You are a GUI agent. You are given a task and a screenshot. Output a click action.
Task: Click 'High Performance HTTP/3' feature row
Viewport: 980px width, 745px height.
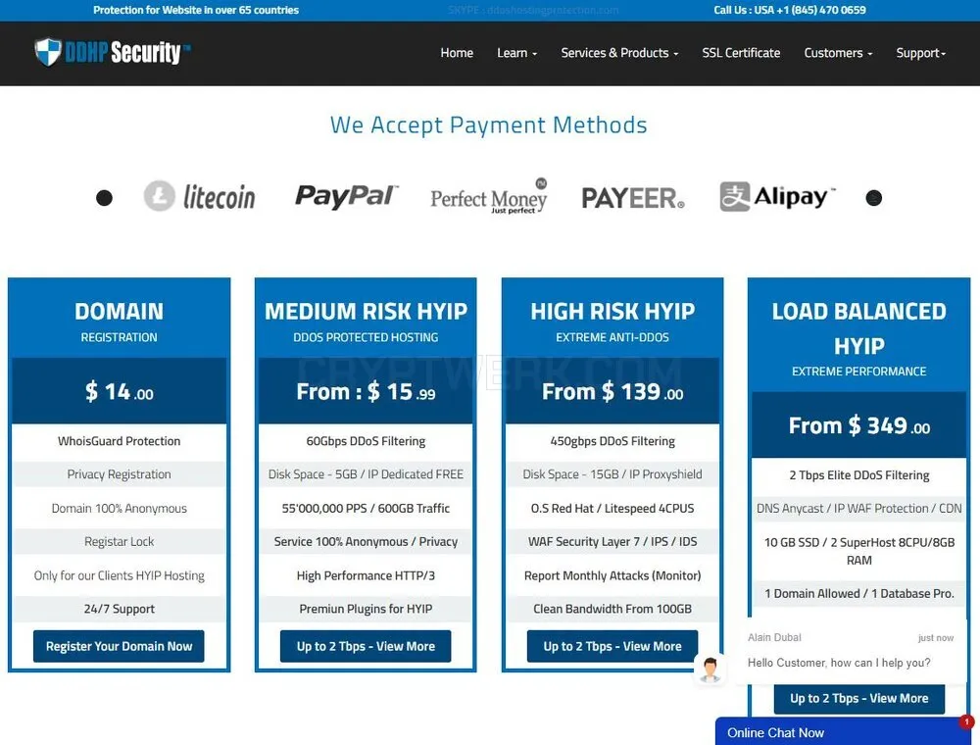pyautogui.click(x=366, y=575)
